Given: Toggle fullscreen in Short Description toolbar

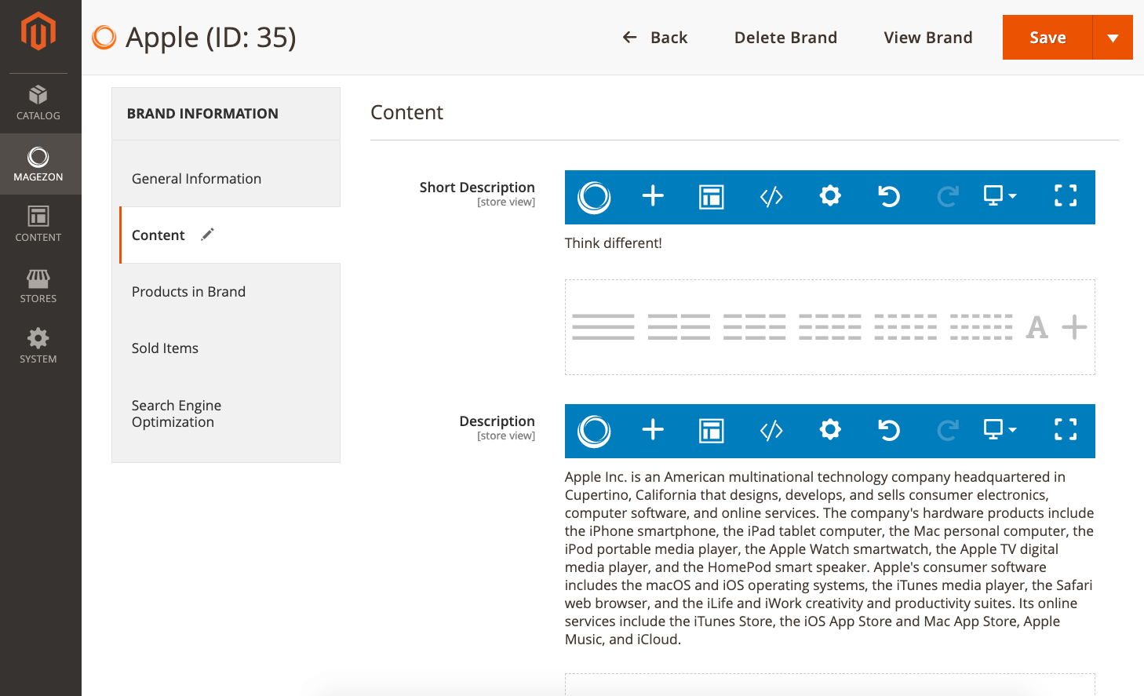Looking at the screenshot, I should (1066, 195).
